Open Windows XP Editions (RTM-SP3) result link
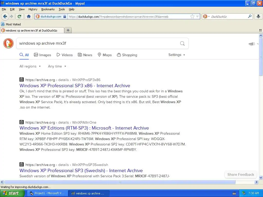 (84, 128)
